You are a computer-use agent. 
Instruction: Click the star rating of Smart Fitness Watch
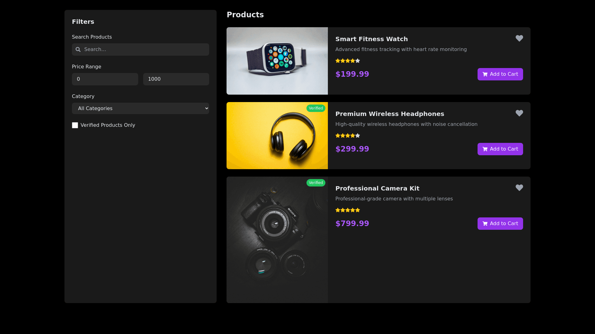click(x=347, y=61)
